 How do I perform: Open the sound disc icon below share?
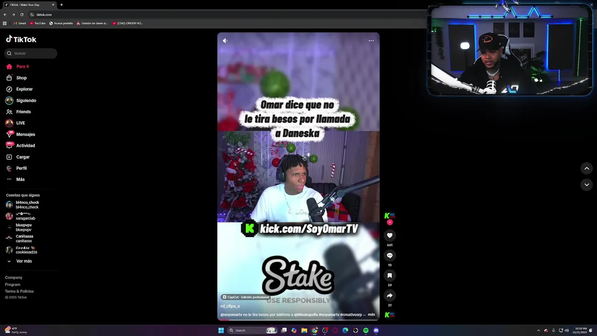pyautogui.click(x=389, y=315)
